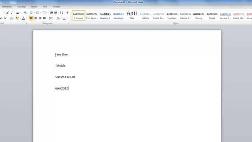This screenshot has height=142, width=252.
Task: Open the Text Effects dropdown arrow
Action: [x=13, y=18]
